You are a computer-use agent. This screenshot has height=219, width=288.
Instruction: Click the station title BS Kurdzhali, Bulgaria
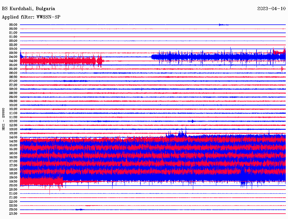click(x=28, y=9)
